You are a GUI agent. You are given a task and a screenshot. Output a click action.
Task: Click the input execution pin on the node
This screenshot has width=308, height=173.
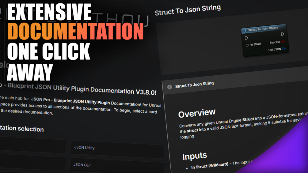[246, 38]
